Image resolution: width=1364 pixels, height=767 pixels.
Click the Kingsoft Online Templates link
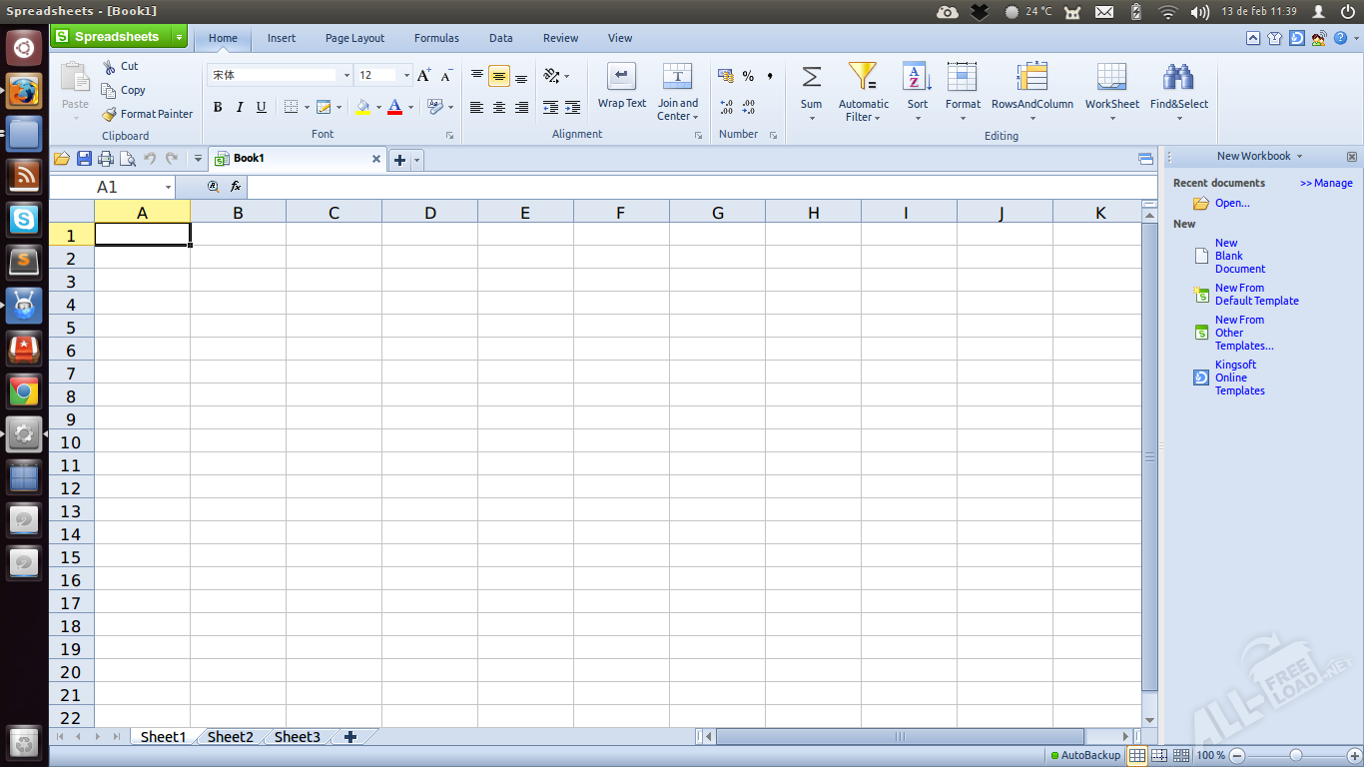1239,378
